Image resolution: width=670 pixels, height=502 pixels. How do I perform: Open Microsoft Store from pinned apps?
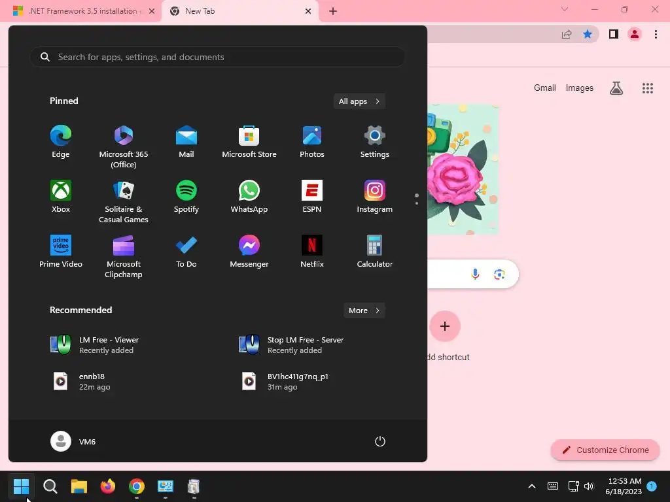[249, 142]
